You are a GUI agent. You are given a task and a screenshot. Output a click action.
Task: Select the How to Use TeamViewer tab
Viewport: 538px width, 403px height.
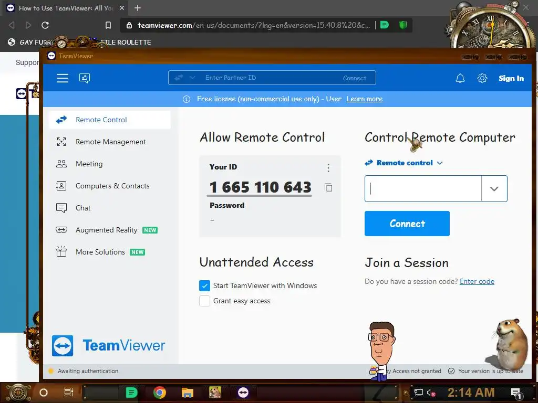coord(65,8)
